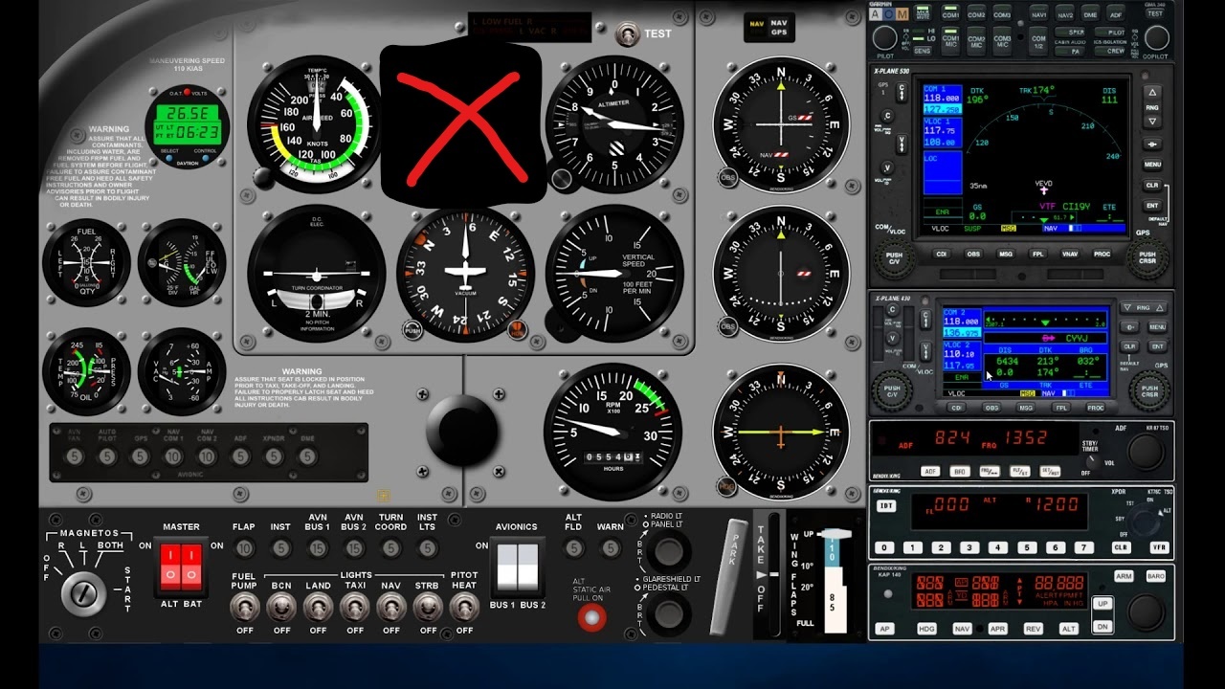Increase range with GNS 530 RNG up arrow

tap(1152, 93)
